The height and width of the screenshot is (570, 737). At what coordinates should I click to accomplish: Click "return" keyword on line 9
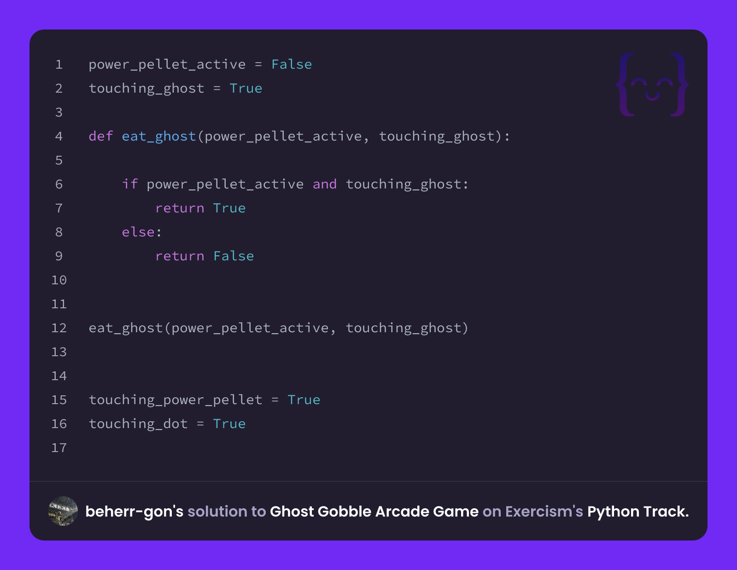point(180,256)
